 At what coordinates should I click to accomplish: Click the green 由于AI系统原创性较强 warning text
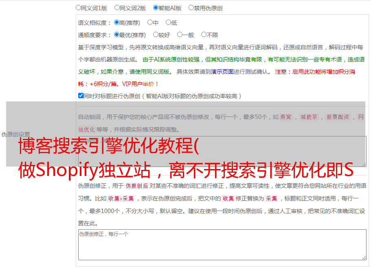pyautogui.click(x=221, y=66)
